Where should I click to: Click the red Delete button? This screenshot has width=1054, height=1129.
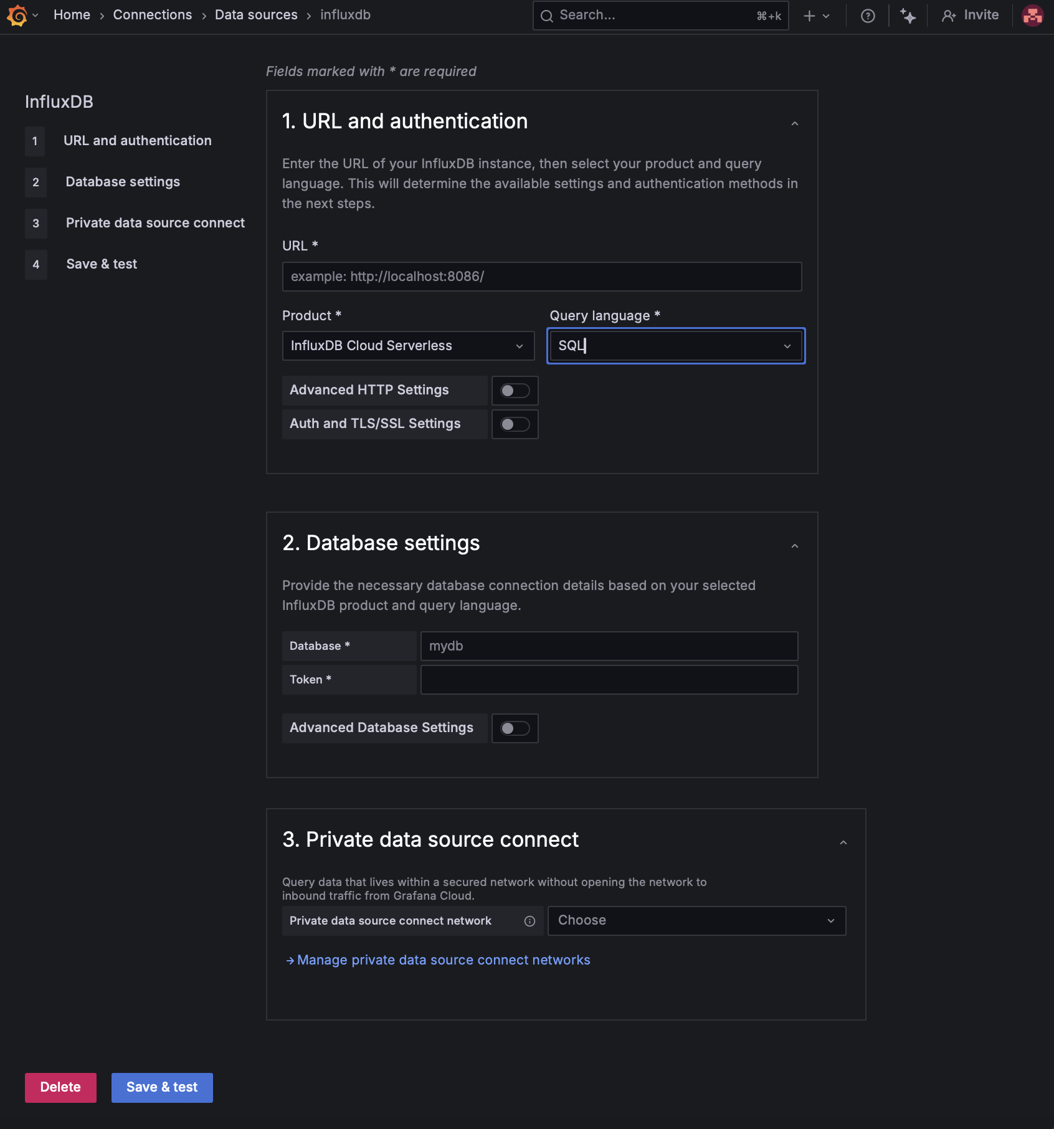(60, 1087)
